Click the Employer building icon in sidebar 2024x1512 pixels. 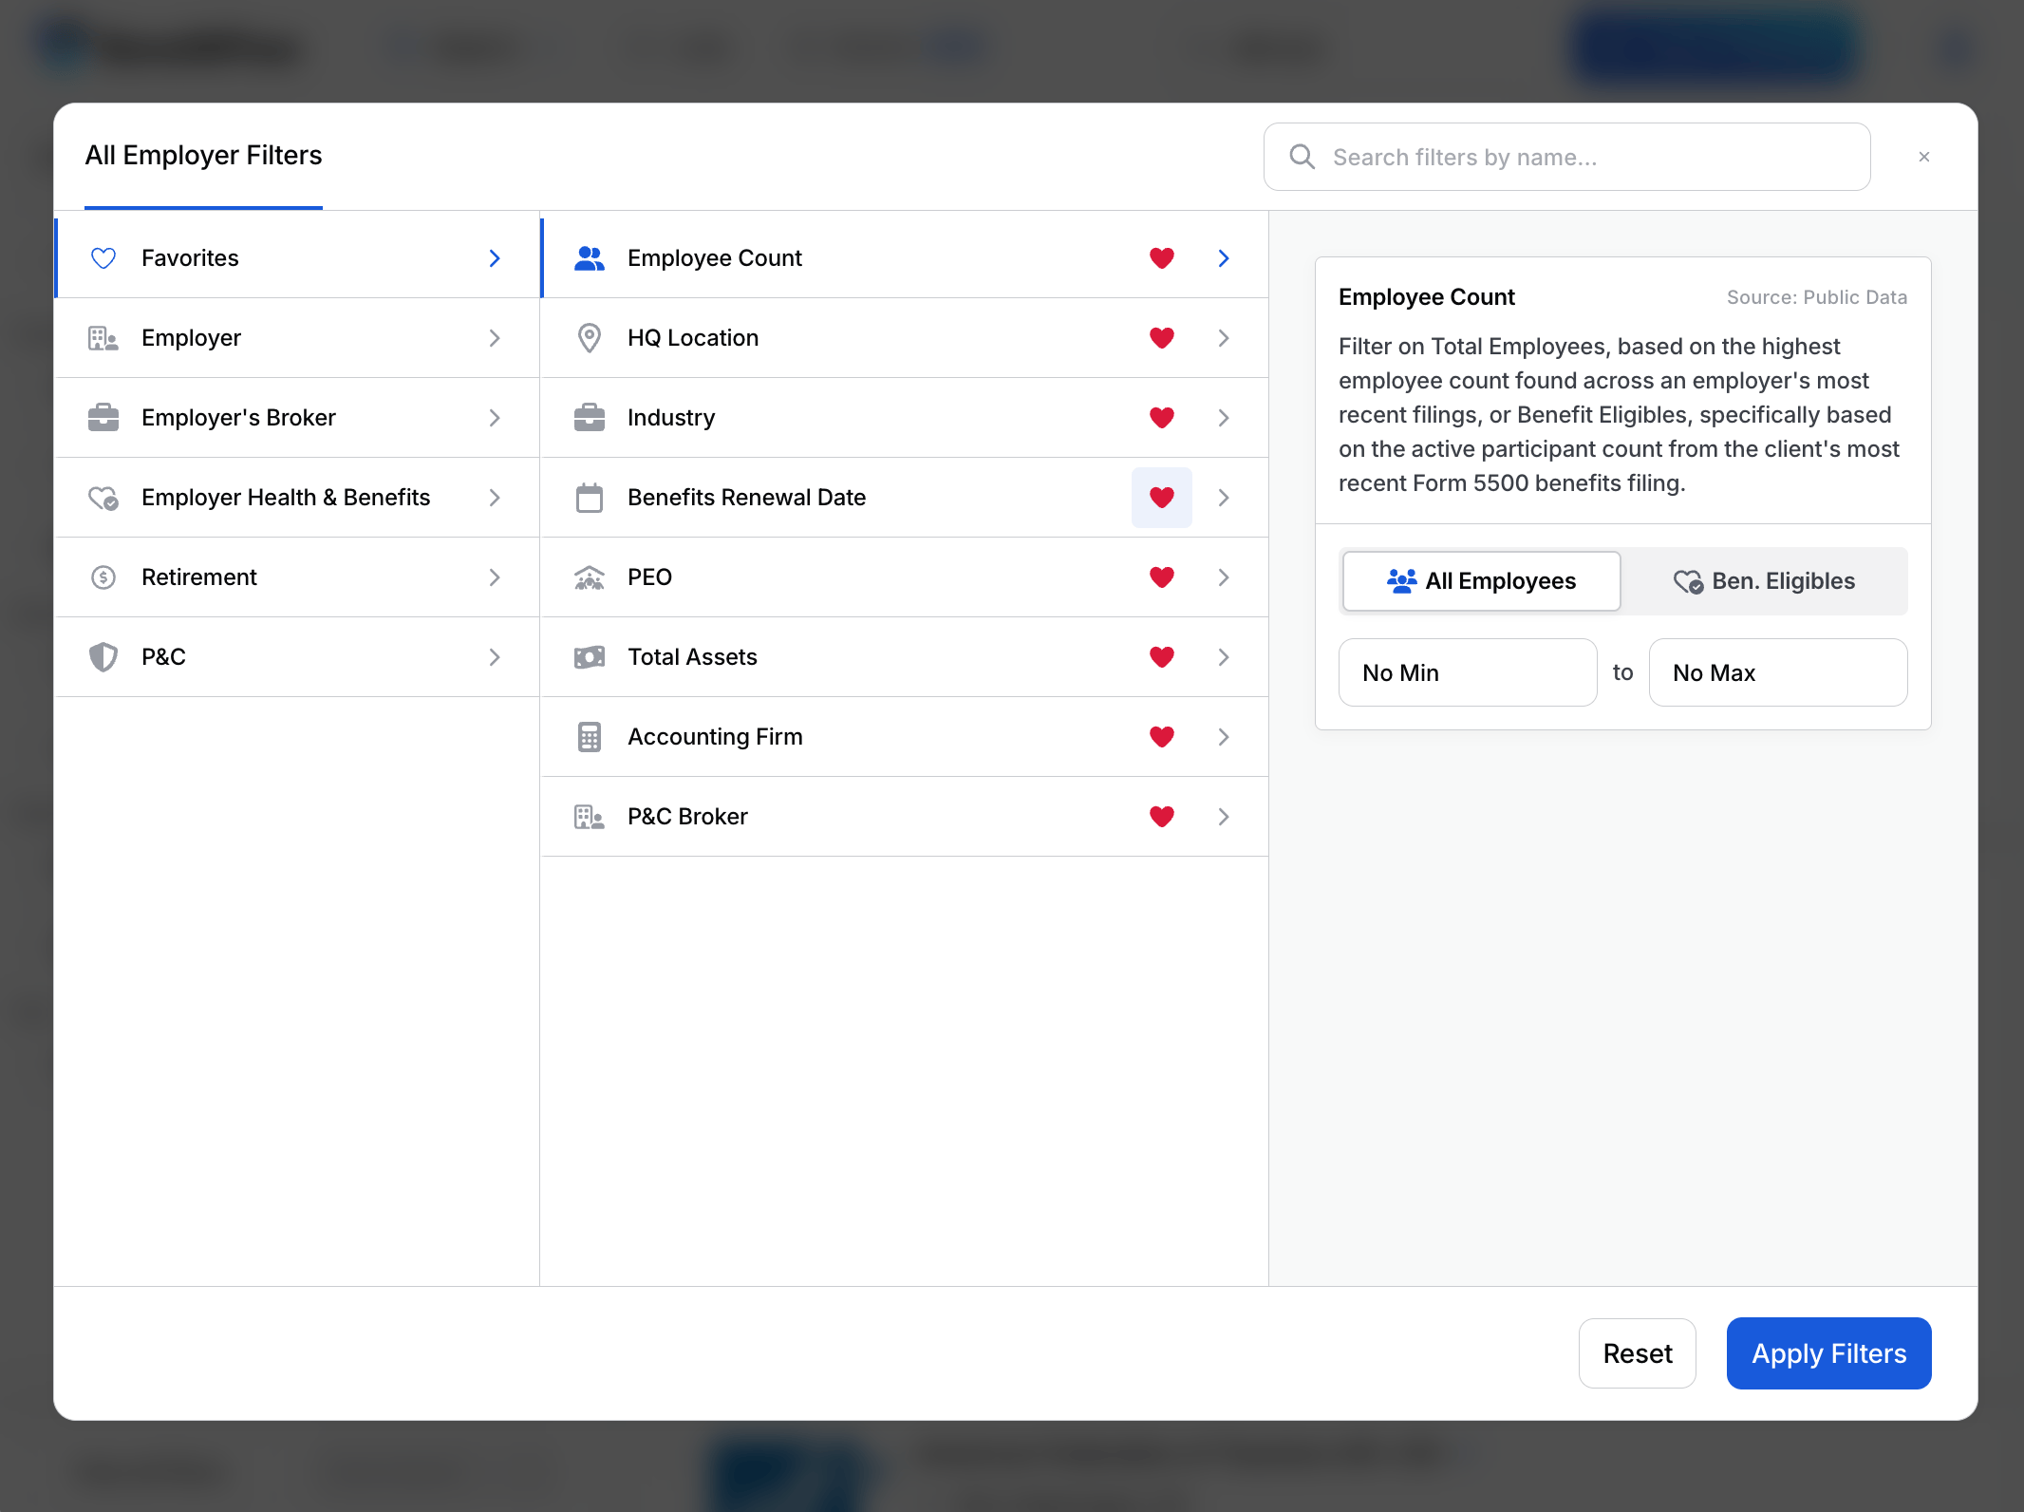point(103,338)
